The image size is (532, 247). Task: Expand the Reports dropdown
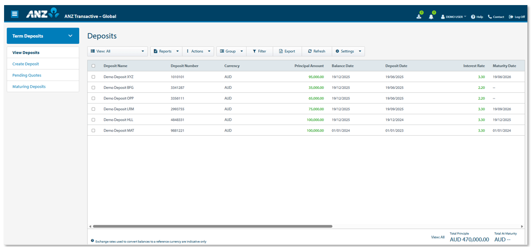166,52
